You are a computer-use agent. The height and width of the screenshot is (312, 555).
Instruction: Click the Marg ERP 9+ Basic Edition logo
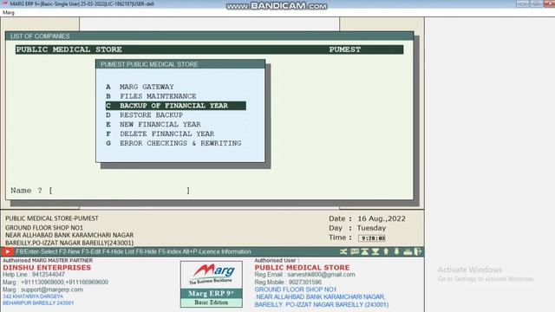click(x=212, y=284)
